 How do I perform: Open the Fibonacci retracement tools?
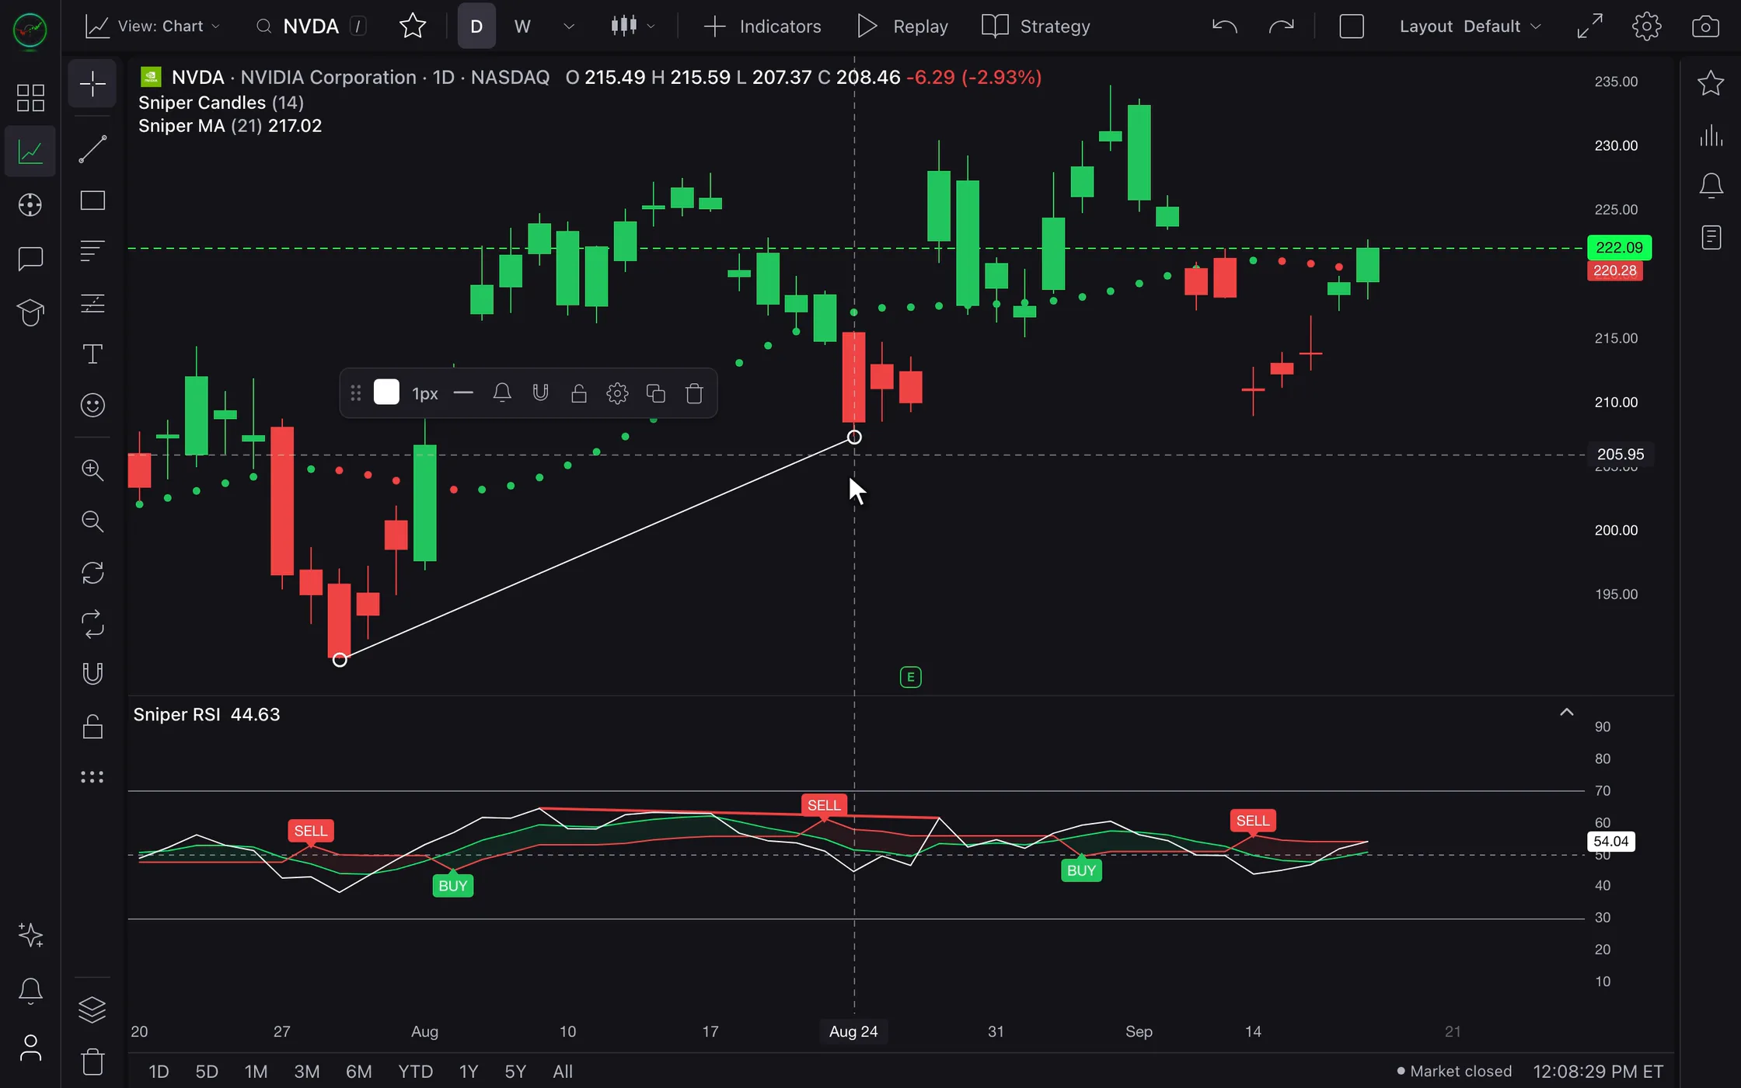point(92,251)
